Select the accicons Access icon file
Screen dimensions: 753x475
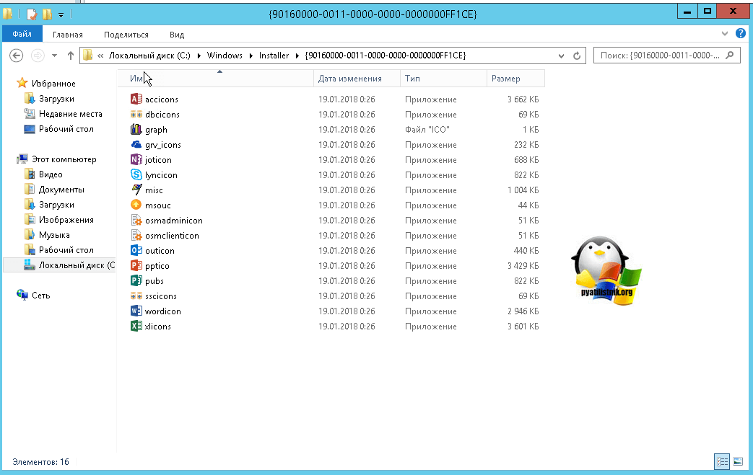click(x=136, y=99)
